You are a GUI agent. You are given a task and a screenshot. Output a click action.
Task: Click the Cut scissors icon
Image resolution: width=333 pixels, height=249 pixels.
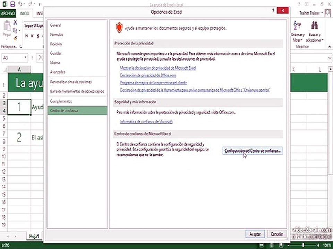tap(15, 22)
